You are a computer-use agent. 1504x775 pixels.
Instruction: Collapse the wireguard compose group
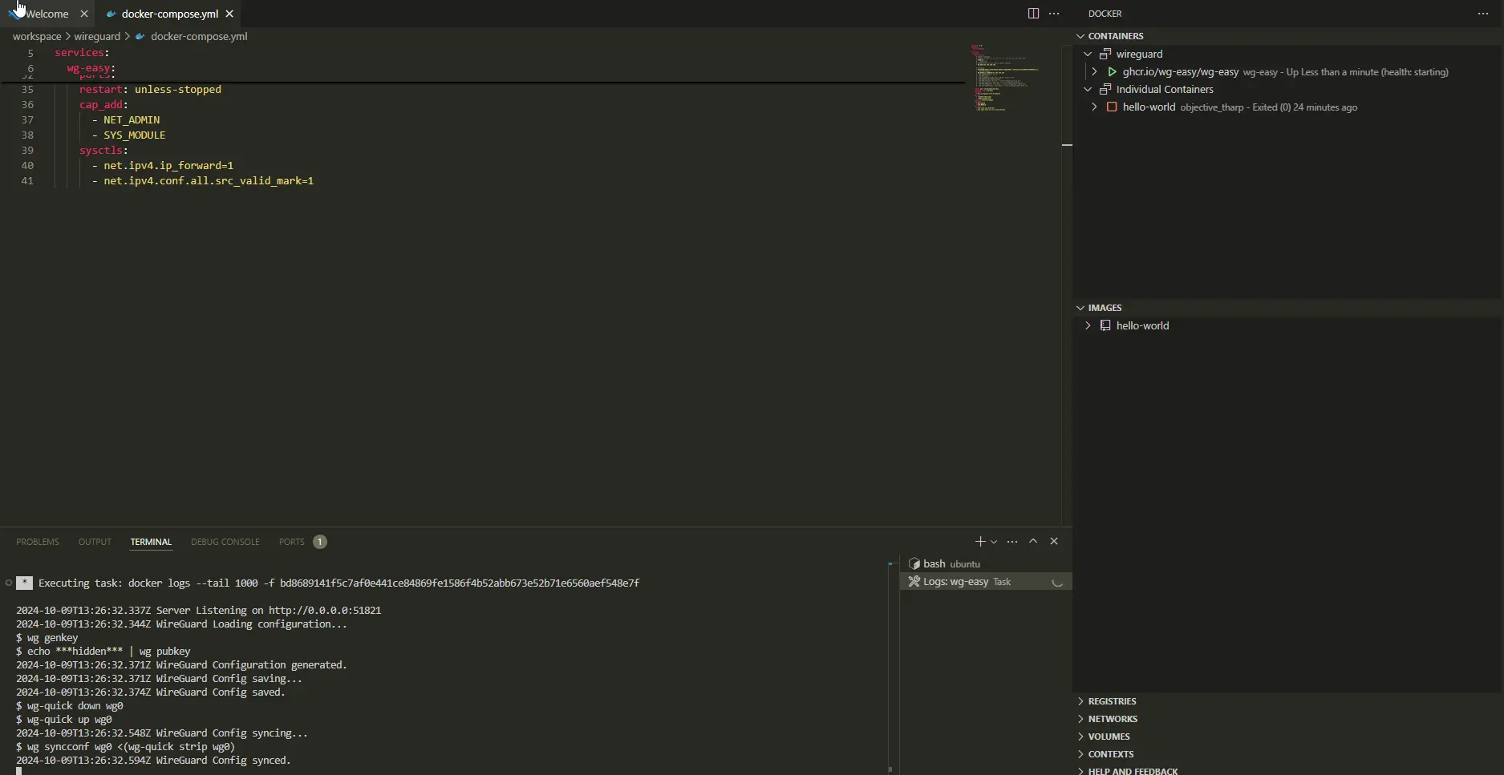pos(1088,54)
